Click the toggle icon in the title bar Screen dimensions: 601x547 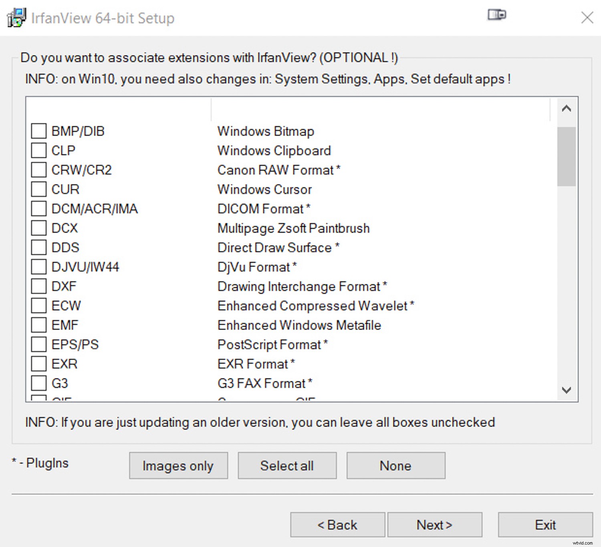click(497, 15)
